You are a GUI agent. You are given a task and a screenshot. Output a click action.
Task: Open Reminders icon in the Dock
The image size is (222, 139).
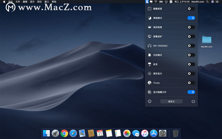tap(118, 133)
